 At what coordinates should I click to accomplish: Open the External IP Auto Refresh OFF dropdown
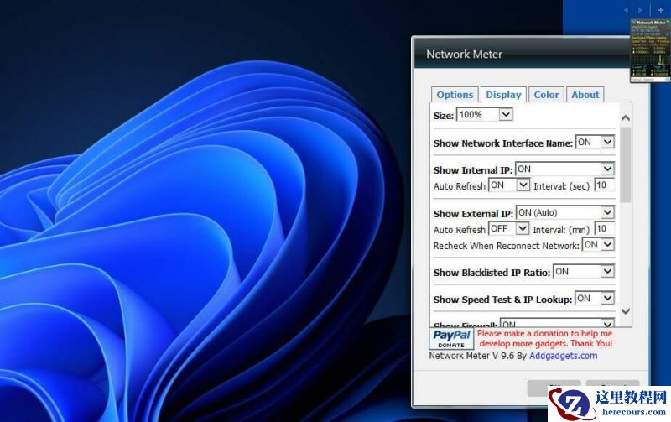click(509, 229)
